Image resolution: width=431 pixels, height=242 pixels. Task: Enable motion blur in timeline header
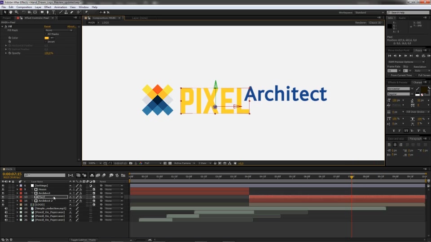pyautogui.click(x=104, y=175)
